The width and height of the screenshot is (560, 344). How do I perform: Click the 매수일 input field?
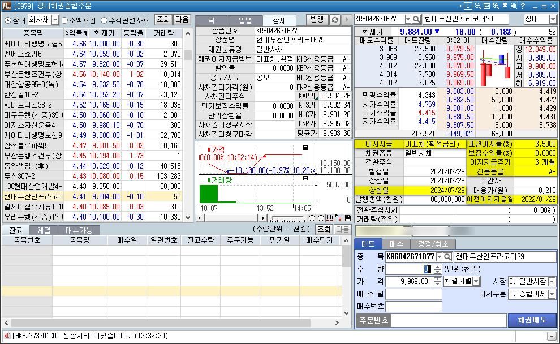413,294
